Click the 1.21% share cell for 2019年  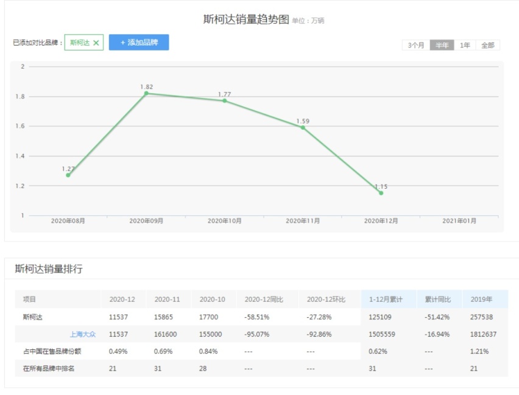point(479,351)
